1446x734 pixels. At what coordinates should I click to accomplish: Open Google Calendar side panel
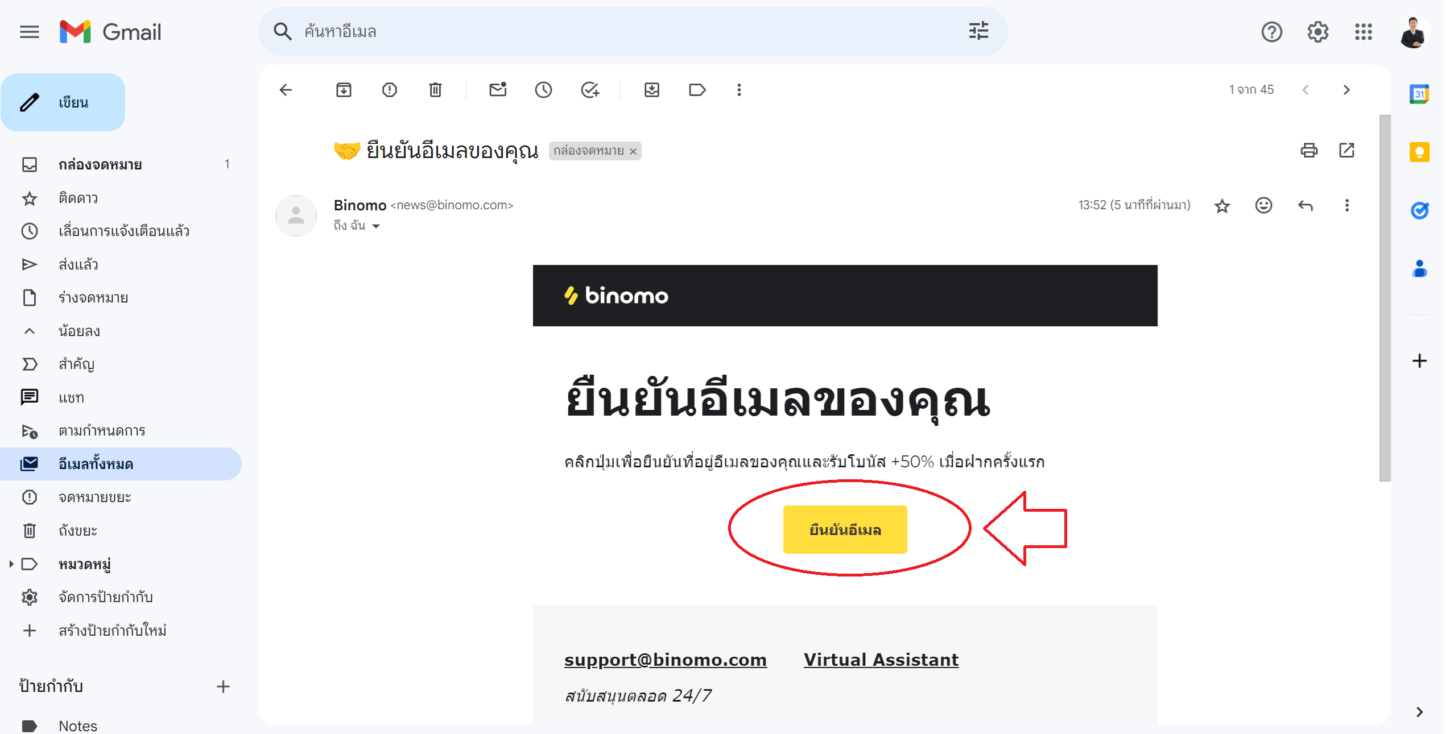(1419, 94)
